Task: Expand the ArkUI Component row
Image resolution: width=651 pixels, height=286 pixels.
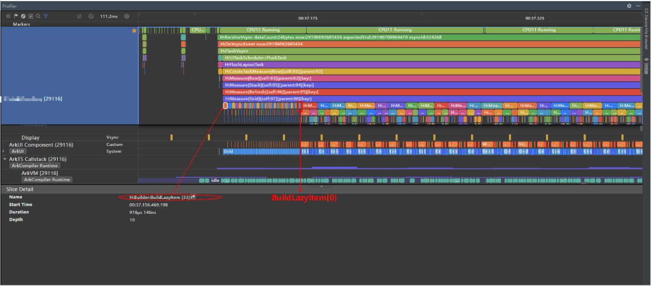Action: pos(4,151)
